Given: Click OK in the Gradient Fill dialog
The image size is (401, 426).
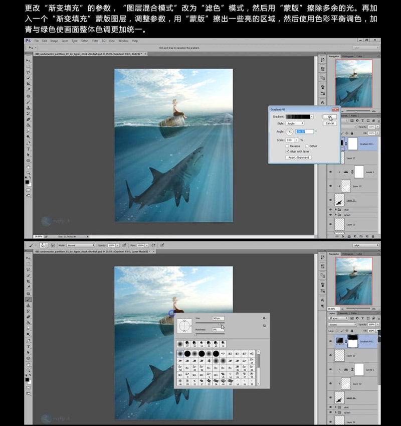Looking at the screenshot, I should [x=330, y=116].
